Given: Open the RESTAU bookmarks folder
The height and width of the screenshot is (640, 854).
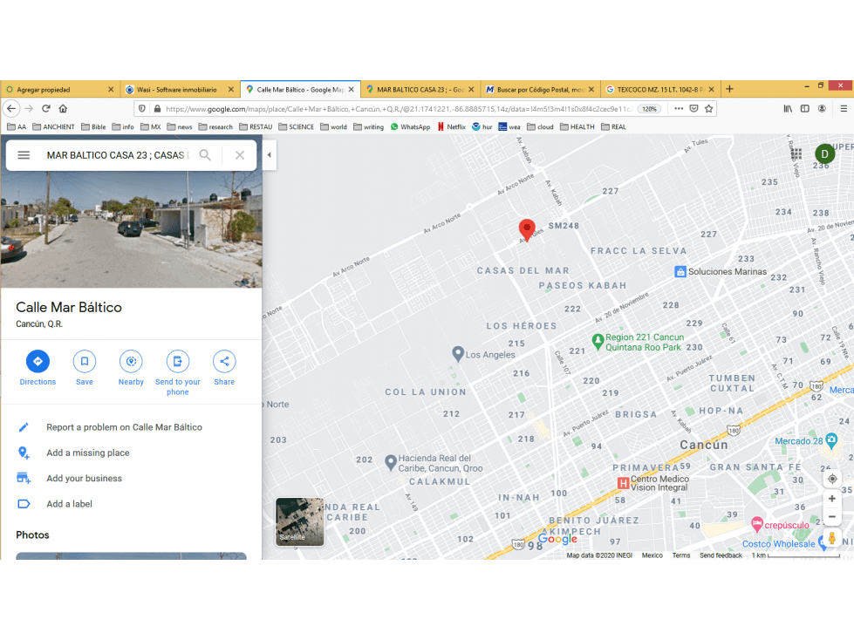Looking at the screenshot, I should click(256, 126).
